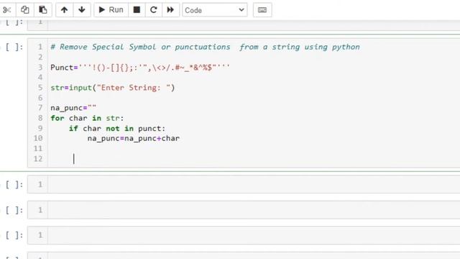Click the comment line about removing punctuations

click(205, 47)
